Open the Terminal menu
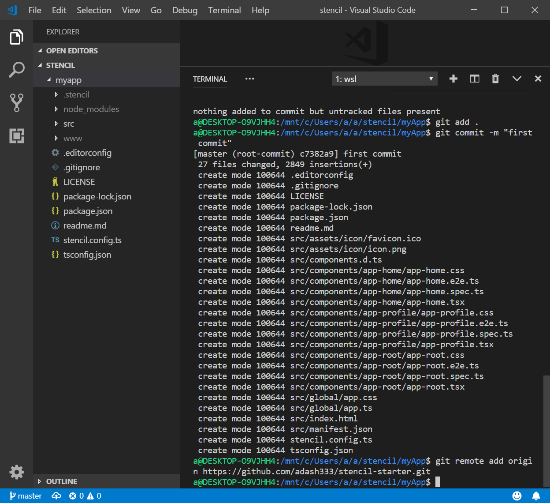550x503 pixels. [224, 10]
